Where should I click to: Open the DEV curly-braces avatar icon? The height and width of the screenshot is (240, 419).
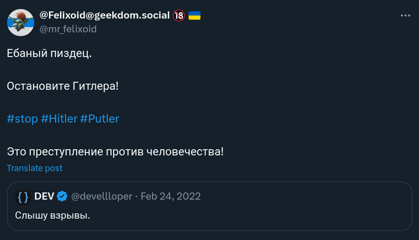tap(22, 197)
